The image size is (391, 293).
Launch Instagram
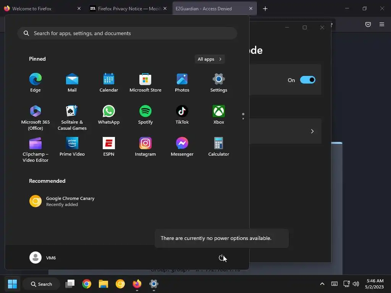tap(145, 147)
